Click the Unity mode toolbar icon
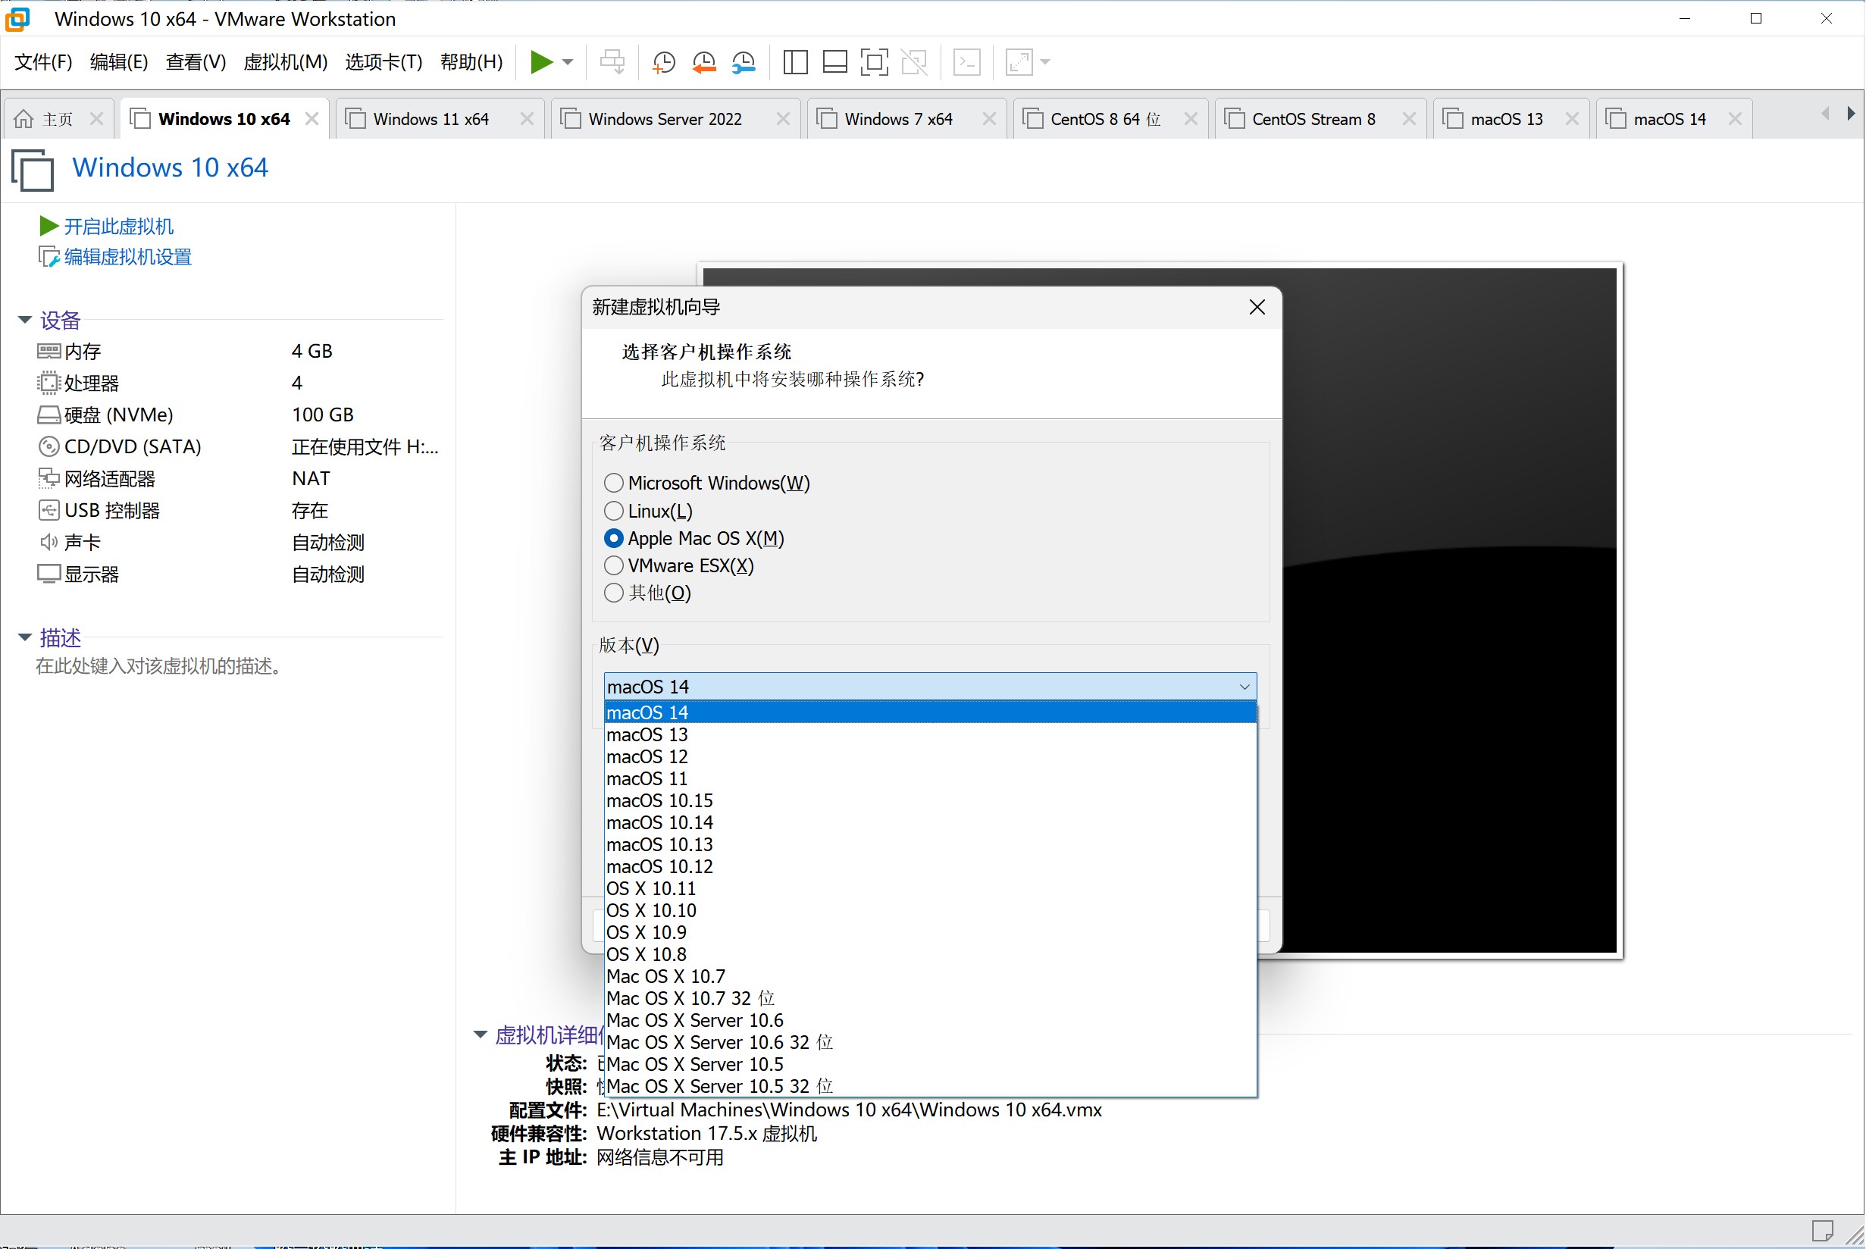1866x1249 pixels. point(914,61)
